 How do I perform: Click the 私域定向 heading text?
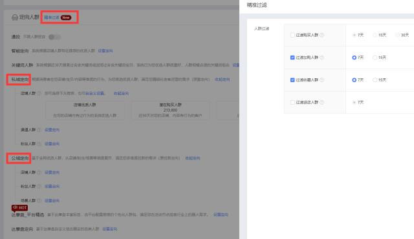click(x=20, y=79)
